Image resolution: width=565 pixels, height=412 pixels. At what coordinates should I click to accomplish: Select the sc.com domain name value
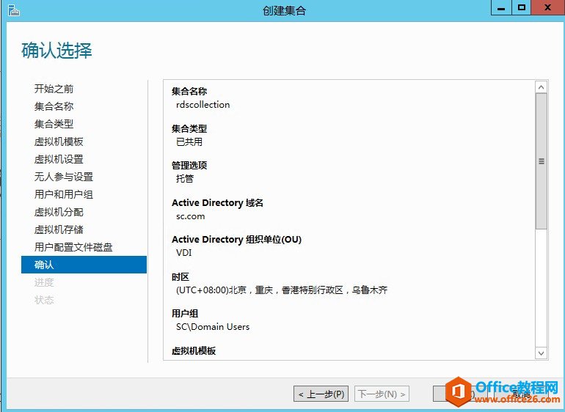190,216
